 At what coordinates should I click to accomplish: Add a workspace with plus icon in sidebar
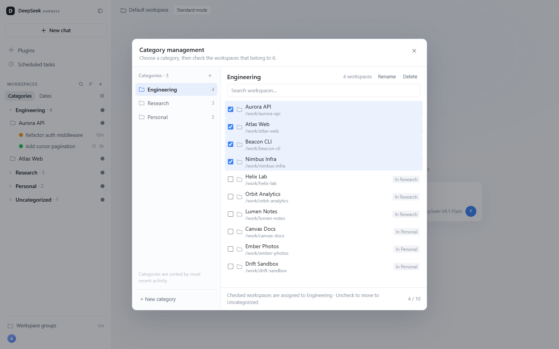(x=101, y=84)
